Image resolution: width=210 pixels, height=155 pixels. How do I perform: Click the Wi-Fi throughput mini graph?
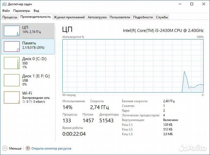coord(12,97)
